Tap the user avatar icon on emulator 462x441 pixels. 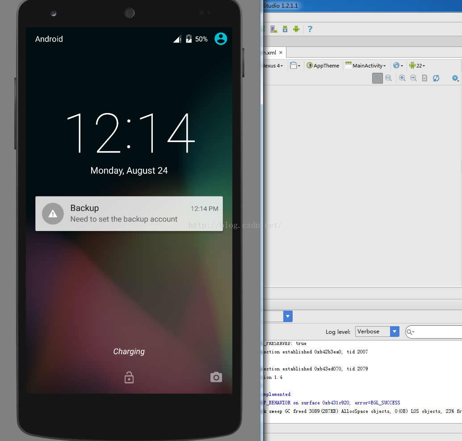[221, 38]
